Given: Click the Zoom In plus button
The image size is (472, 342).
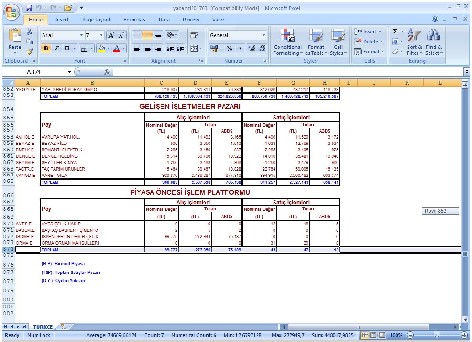Looking at the screenshot, I should pyautogui.click(x=464, y=335).
